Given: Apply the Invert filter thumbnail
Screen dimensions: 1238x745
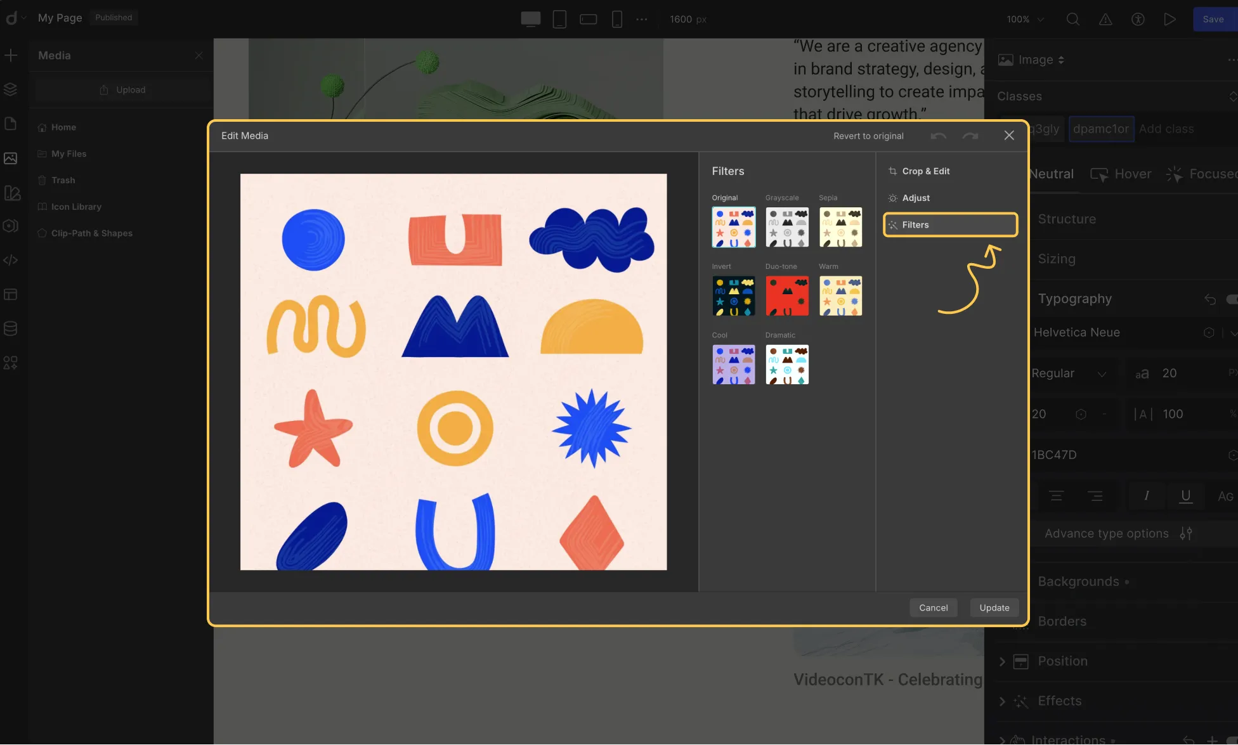Looking at the screenshot, I should pyautogui.click(x=734, y=296).
